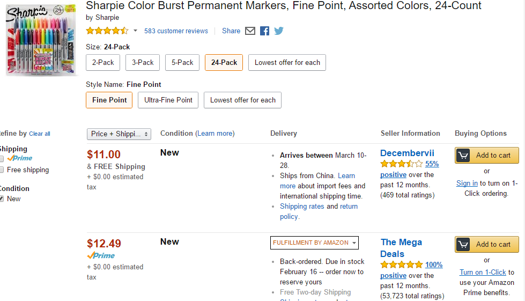The width and height of the screenshot is (525, 301).
Task: Click Decembervii seller star rating
Action: click(402, 164)
